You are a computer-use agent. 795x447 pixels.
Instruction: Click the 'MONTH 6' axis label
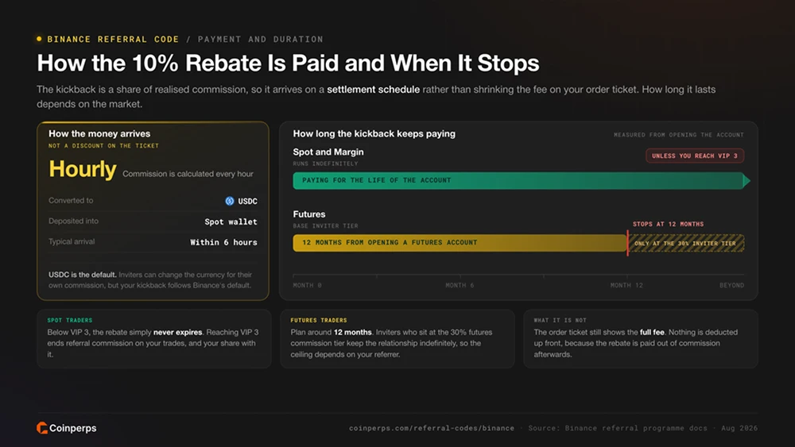[460, 286]
